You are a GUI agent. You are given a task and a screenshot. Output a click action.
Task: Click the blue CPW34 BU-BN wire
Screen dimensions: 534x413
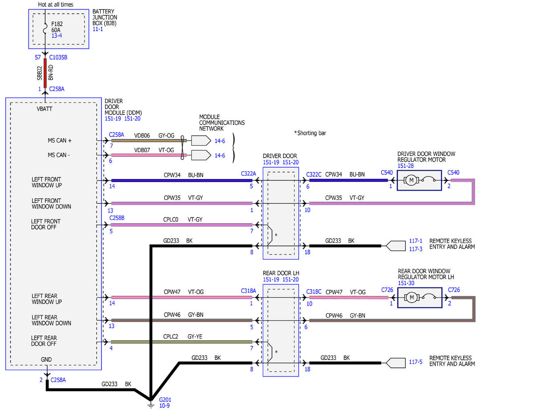point(182,180)
